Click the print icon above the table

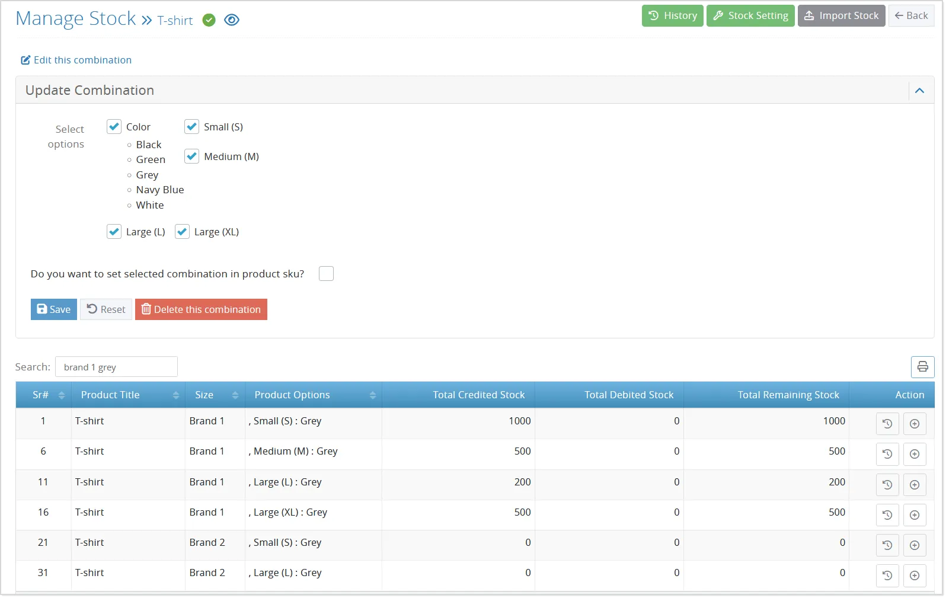coord(922,367)
